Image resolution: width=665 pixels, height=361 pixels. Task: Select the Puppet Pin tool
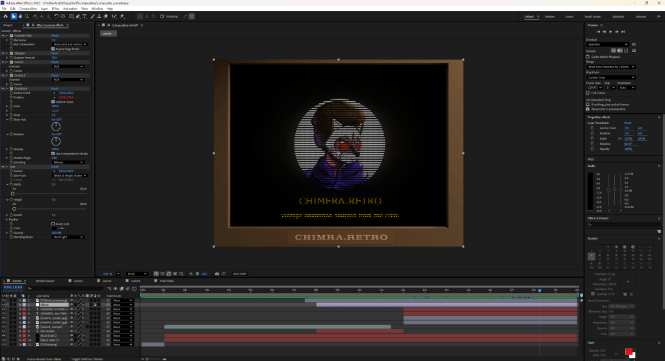pyautogui.click(x=122, y=16)
